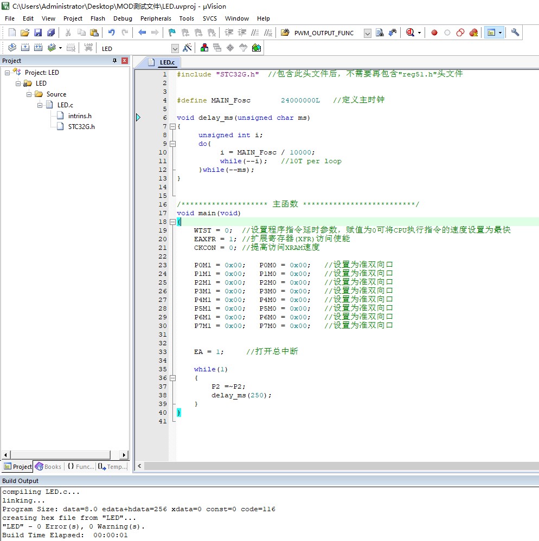Click the Build target toolbar icon
This screenshot has height=541, width=539.
pos(25,48)
